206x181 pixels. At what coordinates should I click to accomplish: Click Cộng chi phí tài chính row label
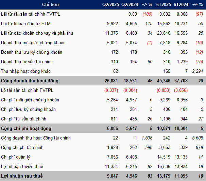pos(22,147)
